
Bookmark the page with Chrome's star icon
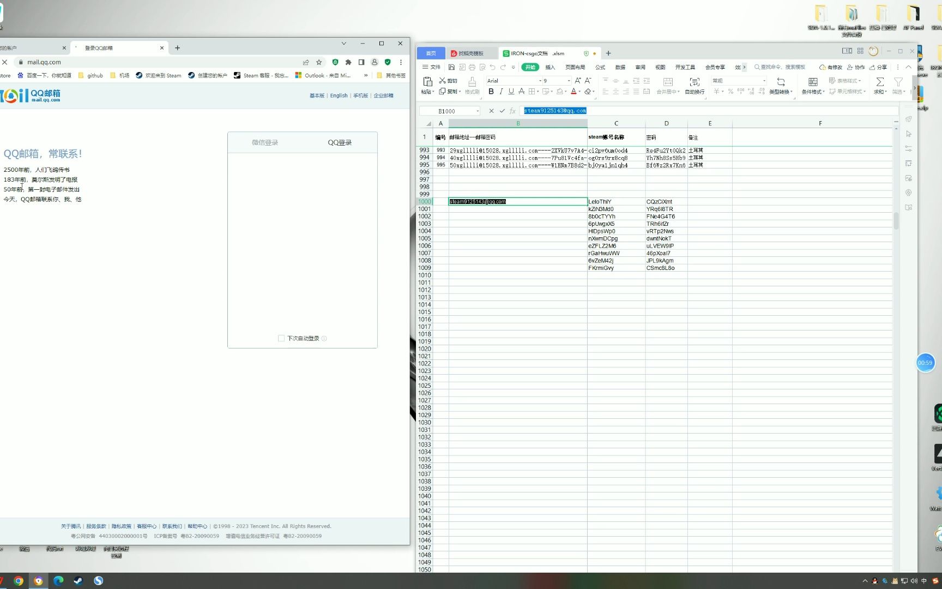click(x=319, y=62)
